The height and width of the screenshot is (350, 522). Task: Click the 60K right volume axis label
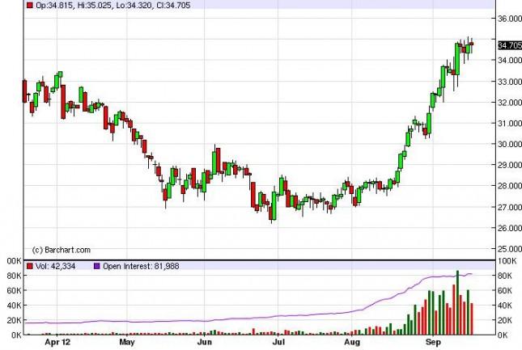point(505,291)
